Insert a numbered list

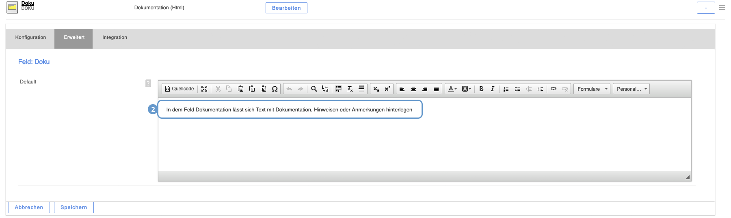(506, 89)
